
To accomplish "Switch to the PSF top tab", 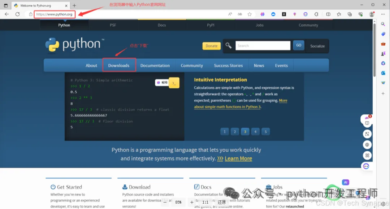I will [113, 25].
